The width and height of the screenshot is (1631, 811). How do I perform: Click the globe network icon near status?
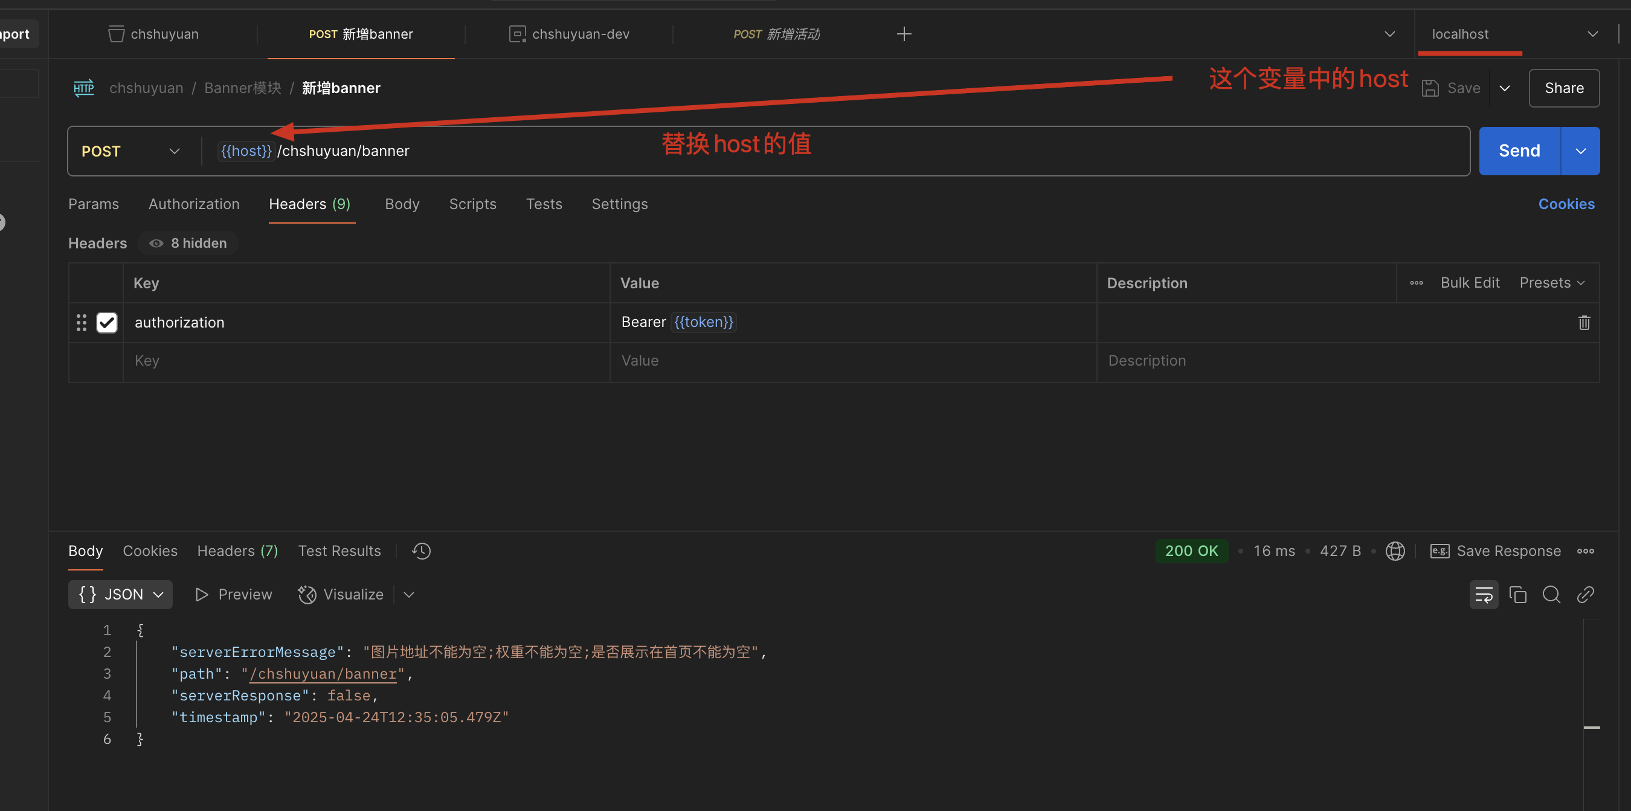pyautogui.click(x=1395, y=551)
